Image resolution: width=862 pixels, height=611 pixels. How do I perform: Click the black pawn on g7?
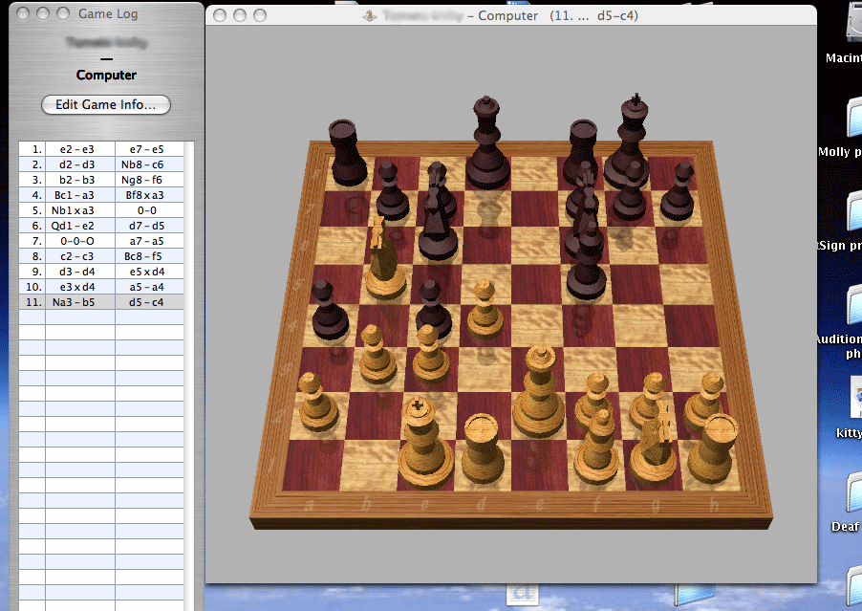coord(630,191)
